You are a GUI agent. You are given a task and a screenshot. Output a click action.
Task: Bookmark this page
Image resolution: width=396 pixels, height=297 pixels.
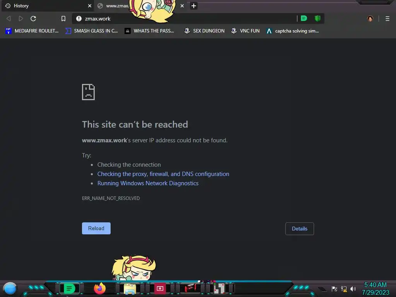point(63,19)
